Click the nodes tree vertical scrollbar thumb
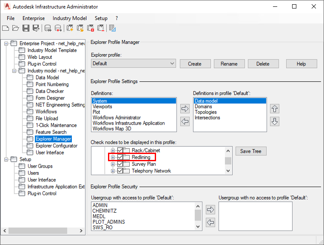This screenshot has width=324, height=245. (x=228, y=161)
